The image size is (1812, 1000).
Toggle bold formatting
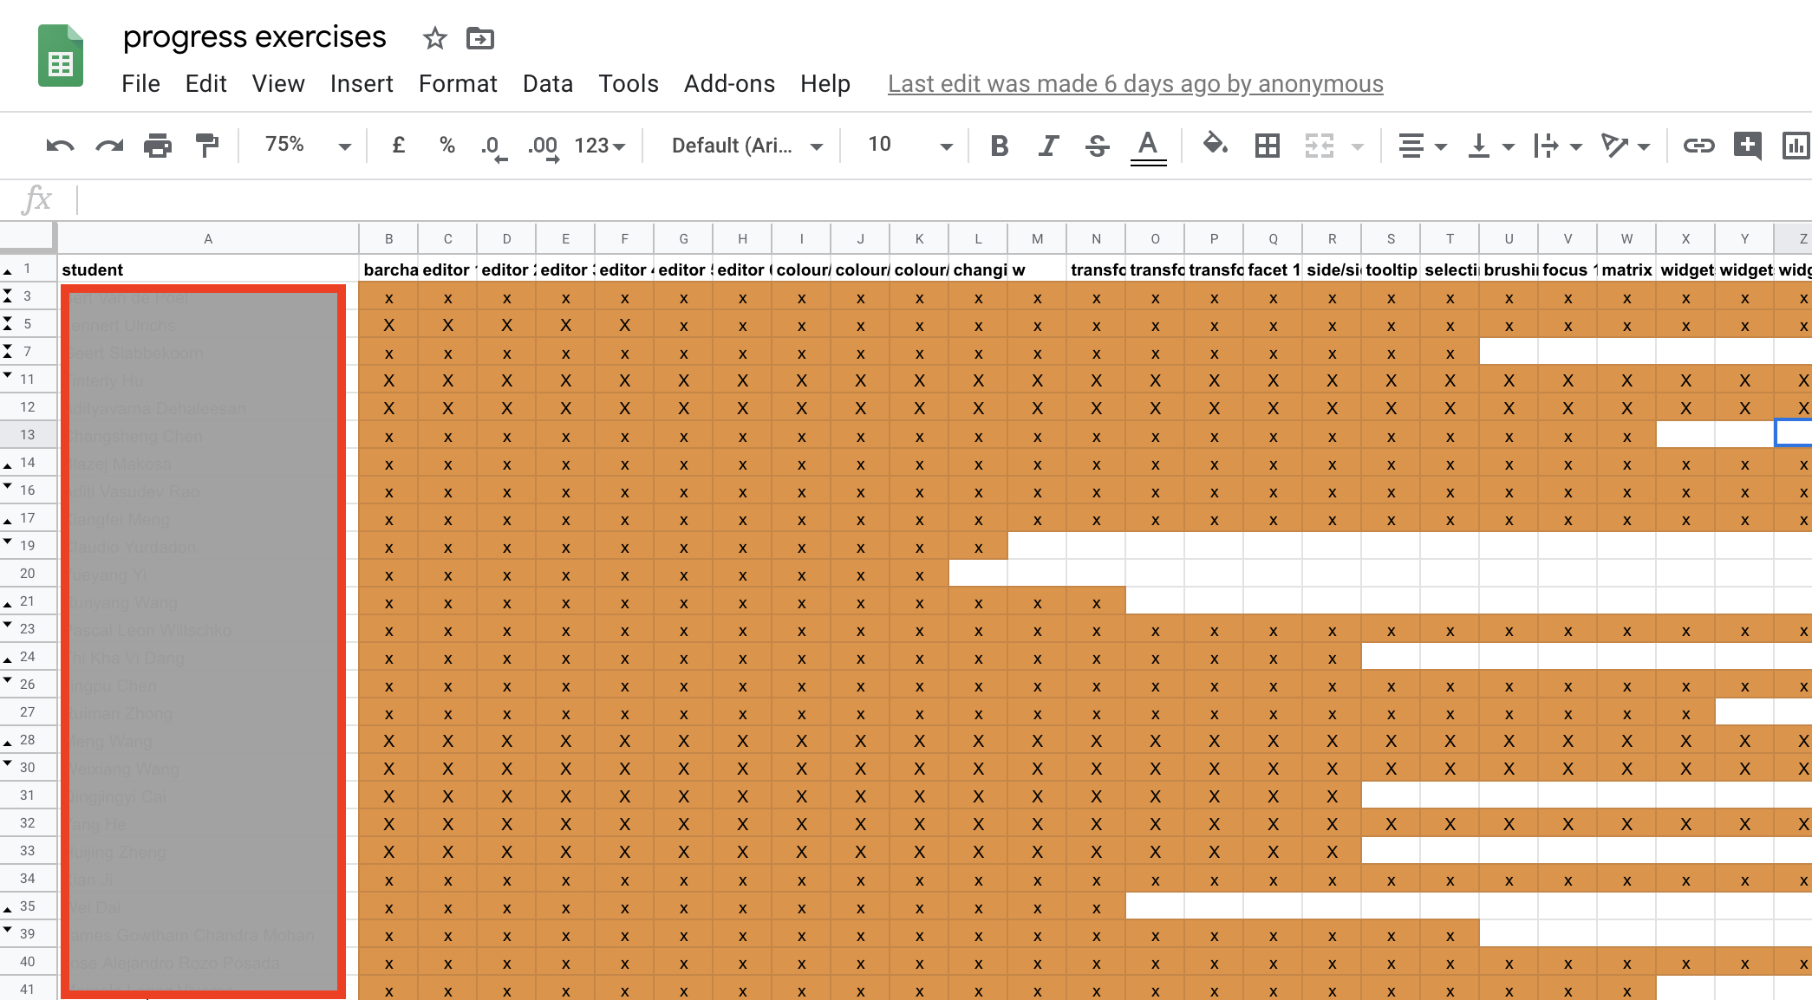[1000, 146]
